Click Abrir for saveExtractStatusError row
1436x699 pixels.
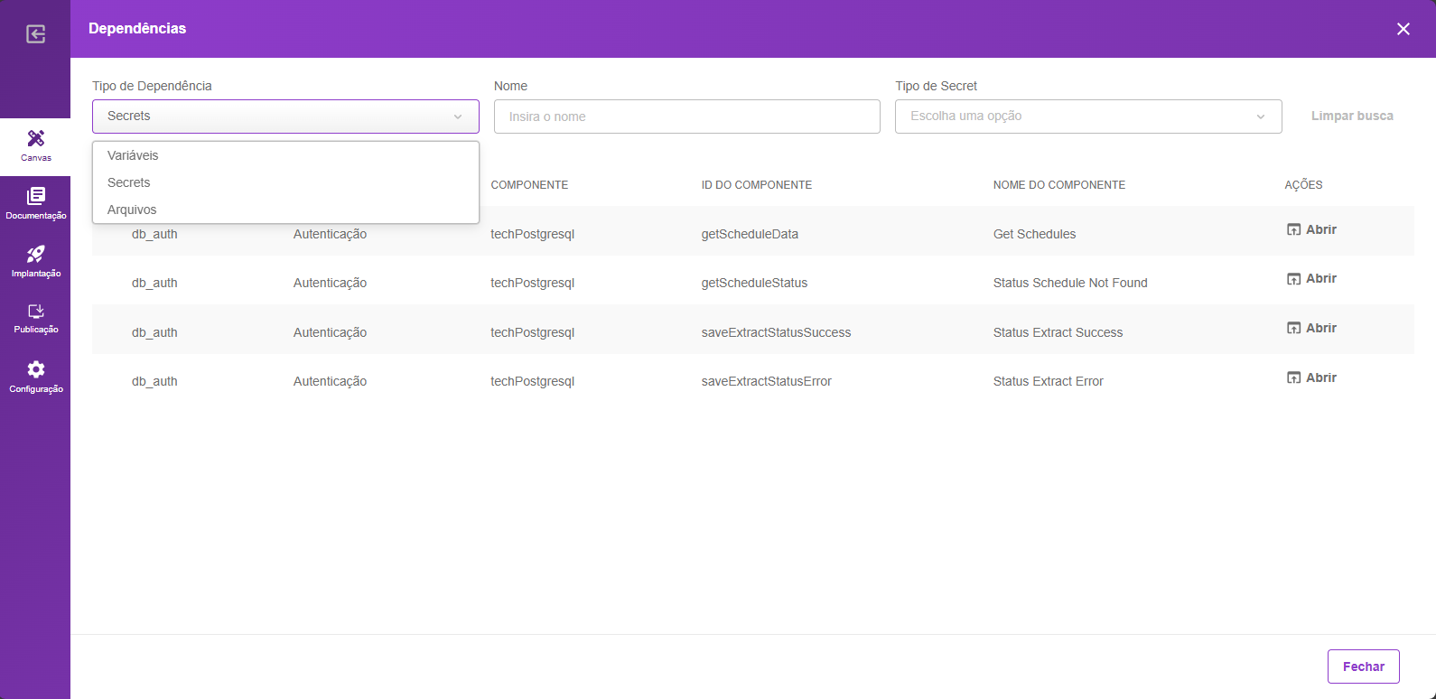click(1311, 377)
